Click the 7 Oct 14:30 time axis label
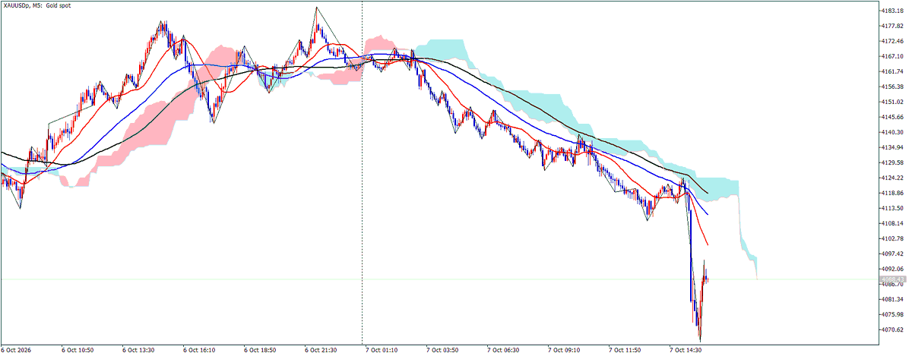912x356 pixels. click(x=686, y=351)
